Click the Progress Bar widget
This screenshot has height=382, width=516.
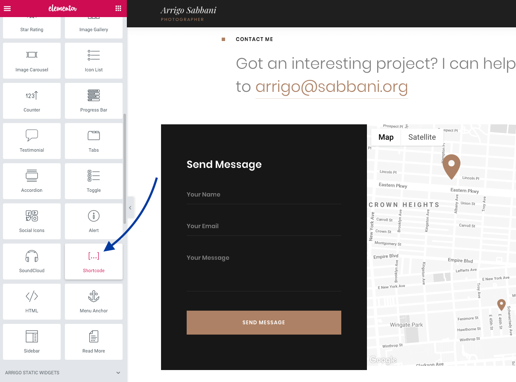[x=94, y=101]
